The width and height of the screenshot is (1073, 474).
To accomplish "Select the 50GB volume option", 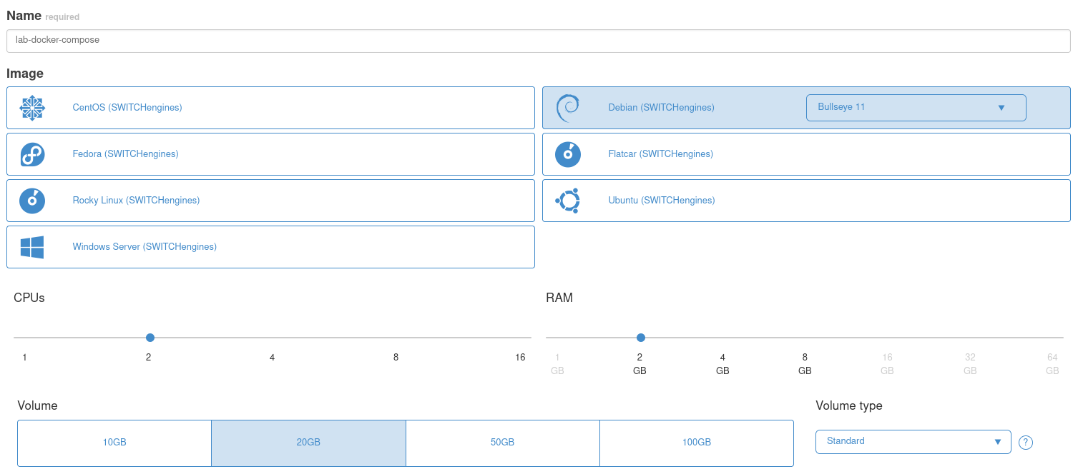I will point(502,443).
